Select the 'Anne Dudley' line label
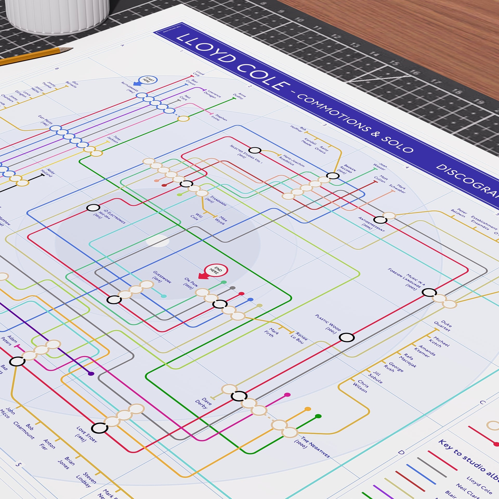Image resolution: width=499 pixels, height=499 pixels. point(239,96)
